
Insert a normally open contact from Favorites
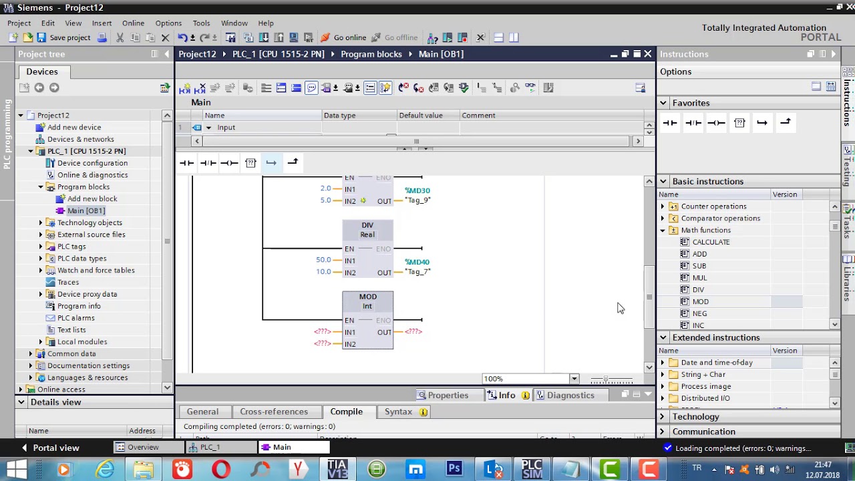click(670, 122)
